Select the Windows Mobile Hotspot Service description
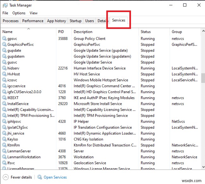The height and width of the screenshot is (184, 205). click(x=101, y=80)
